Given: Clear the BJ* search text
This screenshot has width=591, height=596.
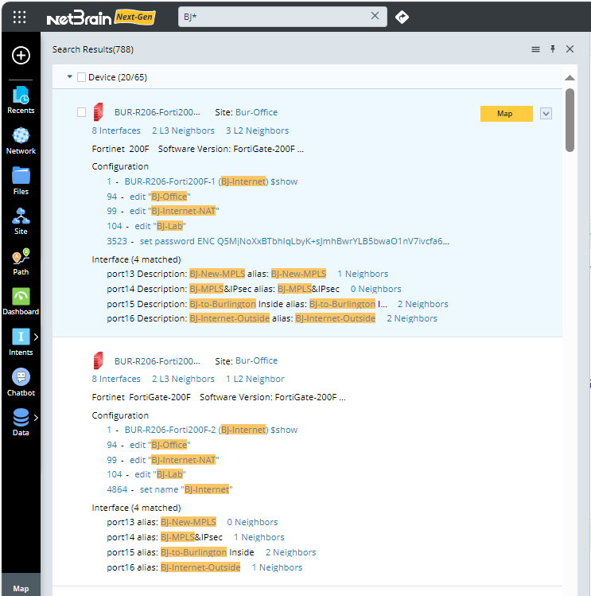Looking at the screenshot, I should point(375,16).
